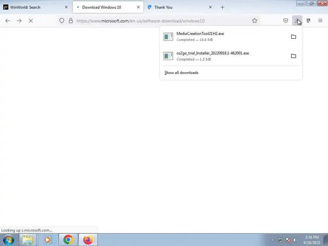Screen dimensions: 328x246
Task: Close the downloads panel via toolbar button
Action: tap(297, 20)
